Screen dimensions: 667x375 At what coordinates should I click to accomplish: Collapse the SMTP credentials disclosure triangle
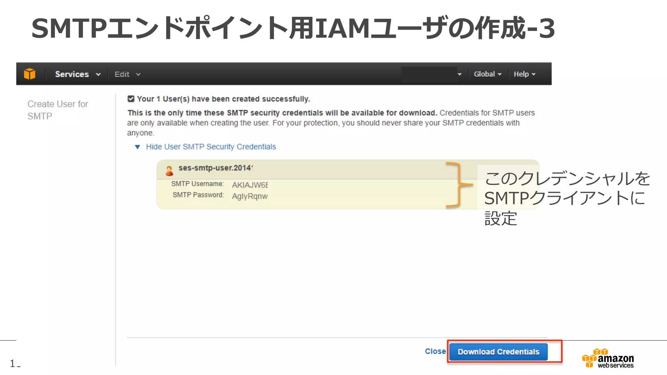137,147
